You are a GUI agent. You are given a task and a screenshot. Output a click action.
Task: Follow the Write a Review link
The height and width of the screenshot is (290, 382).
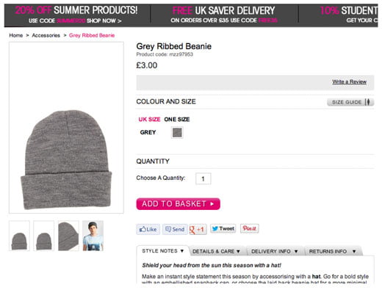tap(349, 81)
